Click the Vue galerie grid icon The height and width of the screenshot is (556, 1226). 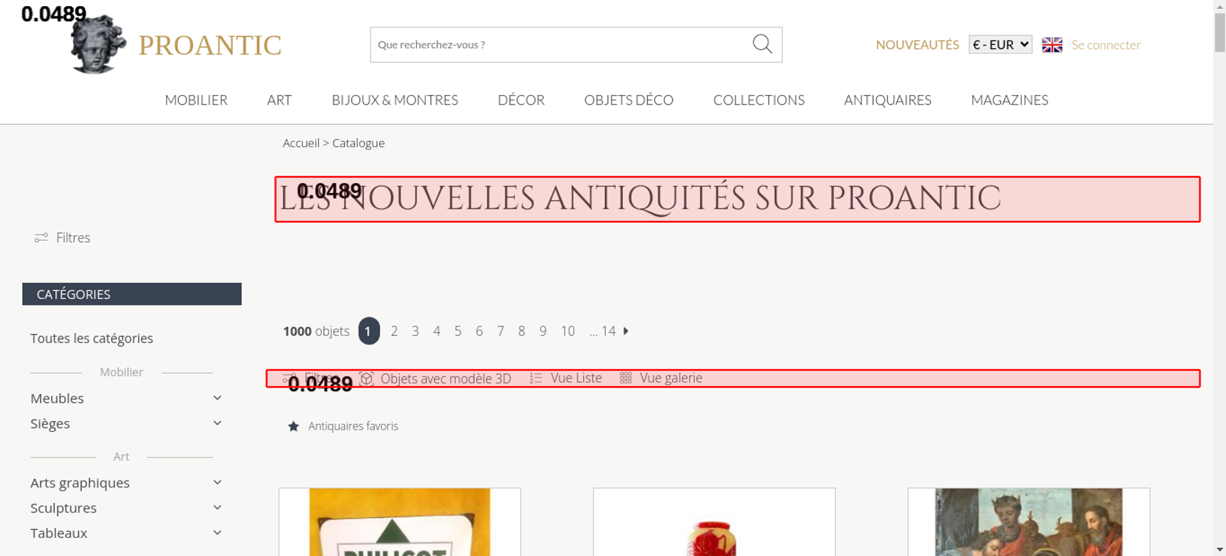click(625, 378)
